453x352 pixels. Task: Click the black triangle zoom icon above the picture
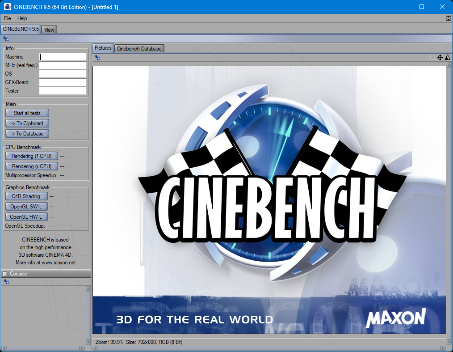pyautogui.click(x=447, y=57)
